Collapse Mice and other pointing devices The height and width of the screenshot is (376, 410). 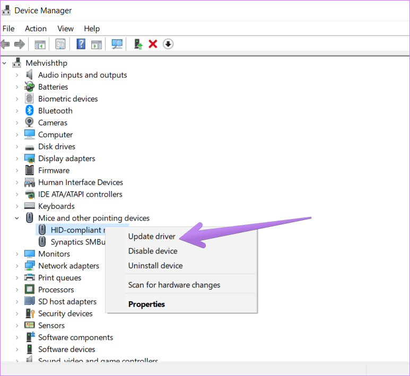click(x=17, y=218)
